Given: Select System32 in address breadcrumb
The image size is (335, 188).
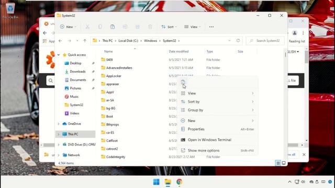Looking at the screenshot, I should [170, 41].
